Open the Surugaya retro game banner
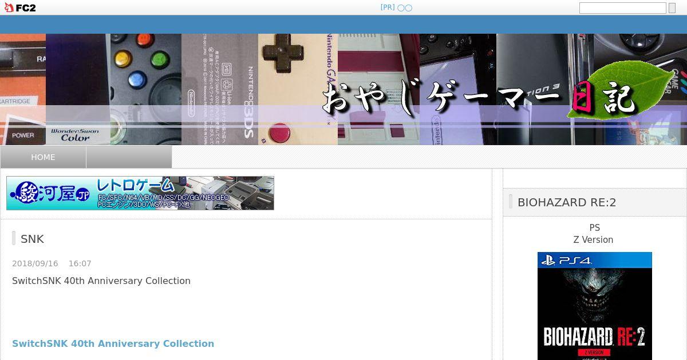The width and height of the screenshot is (687, 360). (140, 193)
